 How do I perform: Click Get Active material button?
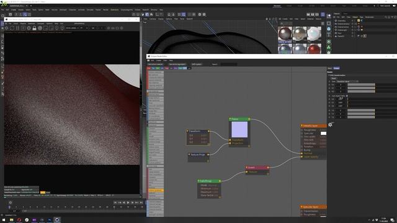point(155,64)
